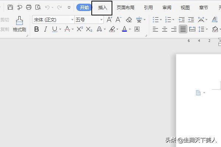Viewport: 221px width, 147px height.
Task: Click the numbered list icon
Action: [168, 19]
